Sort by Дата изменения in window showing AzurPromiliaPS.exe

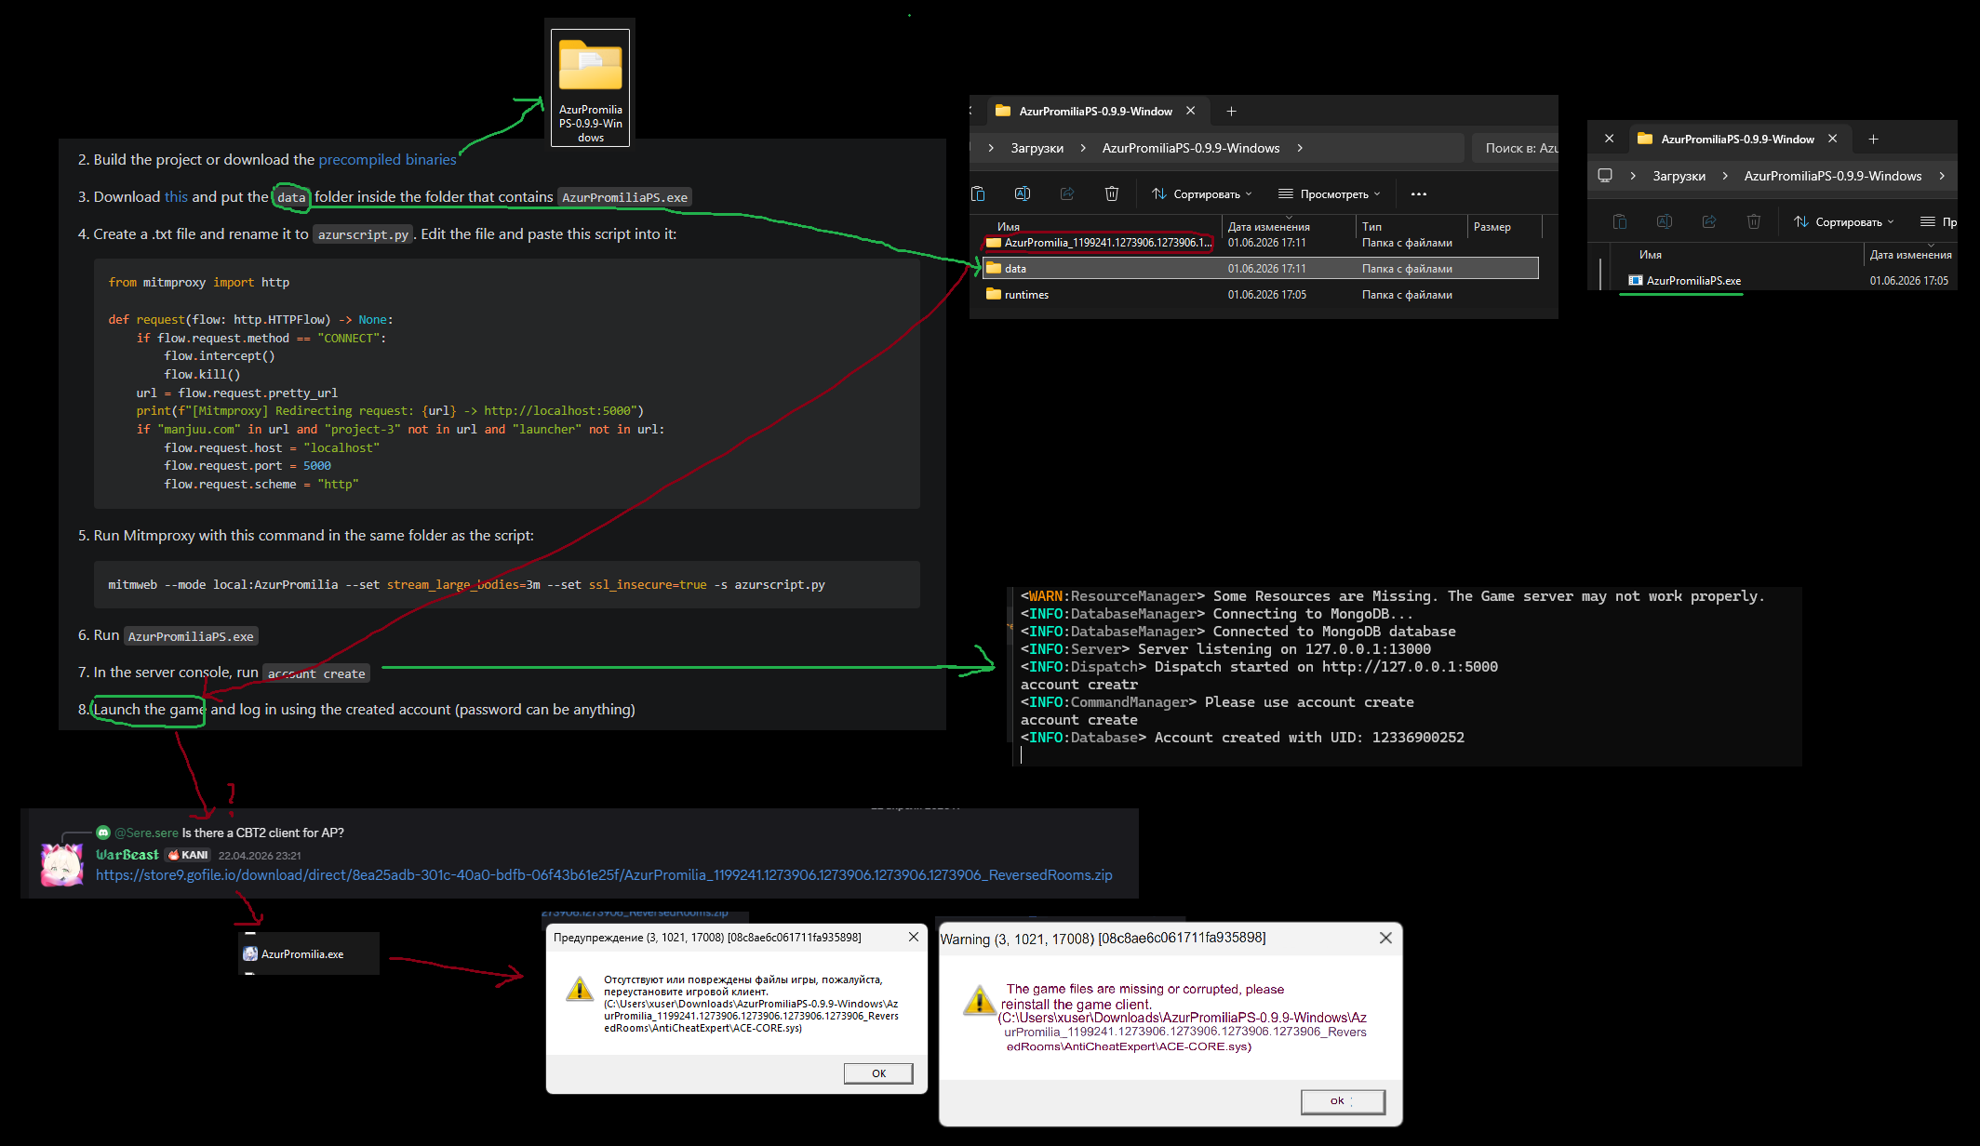1911,254
